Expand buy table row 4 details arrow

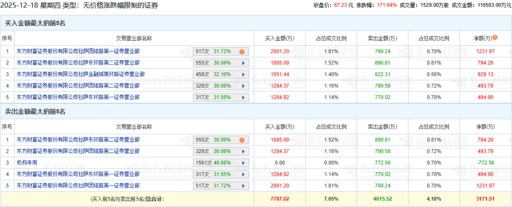[243, 86]
